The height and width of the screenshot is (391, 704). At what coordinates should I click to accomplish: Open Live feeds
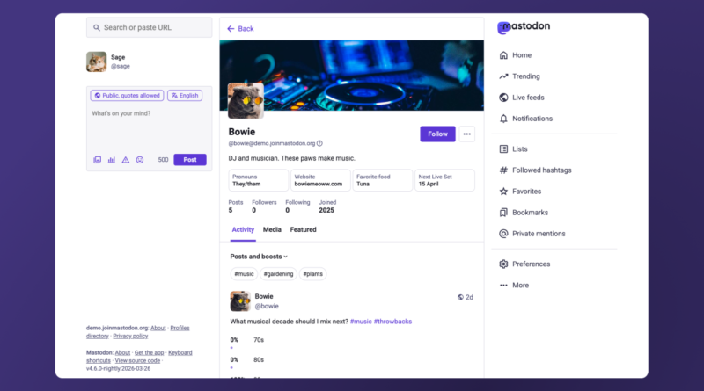[521, 98]
